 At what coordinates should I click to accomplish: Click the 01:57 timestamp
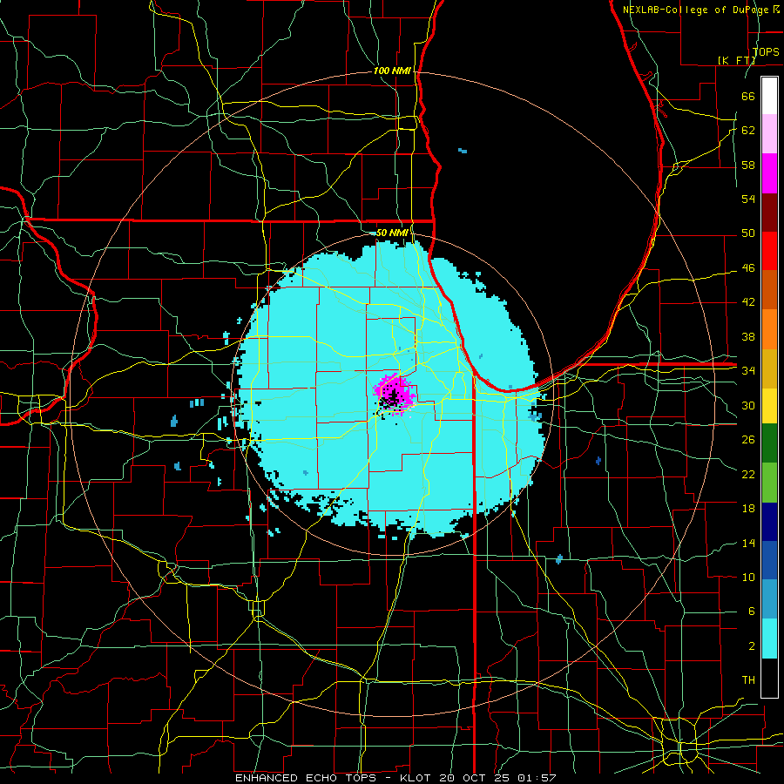[537, 778]
